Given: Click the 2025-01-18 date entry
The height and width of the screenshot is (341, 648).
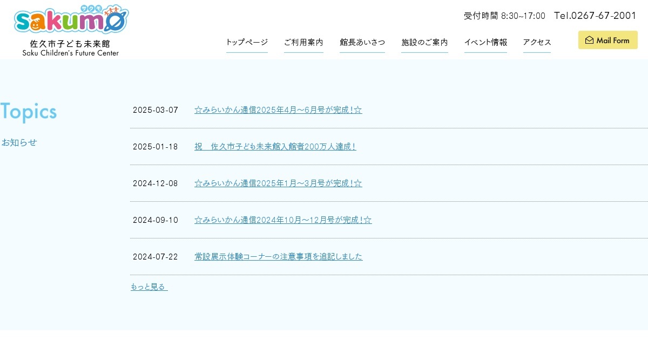Looking at the screenshot, I should tap(155, 147).
